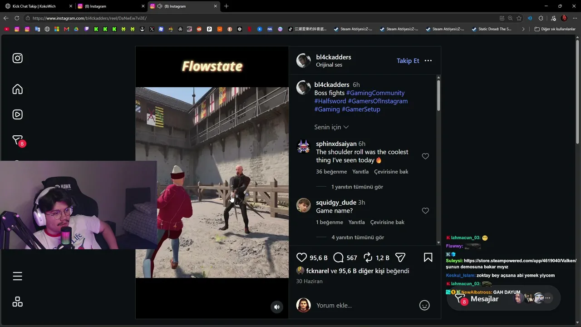581x327 pixels.
Task: Open the 'Orijinal ses' audio page
Action: pos(329,65)
